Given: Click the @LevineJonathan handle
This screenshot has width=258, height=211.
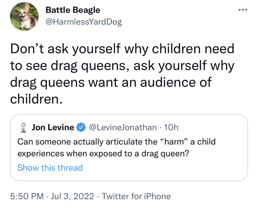Looking at the screenshot, I should [123, 127].
